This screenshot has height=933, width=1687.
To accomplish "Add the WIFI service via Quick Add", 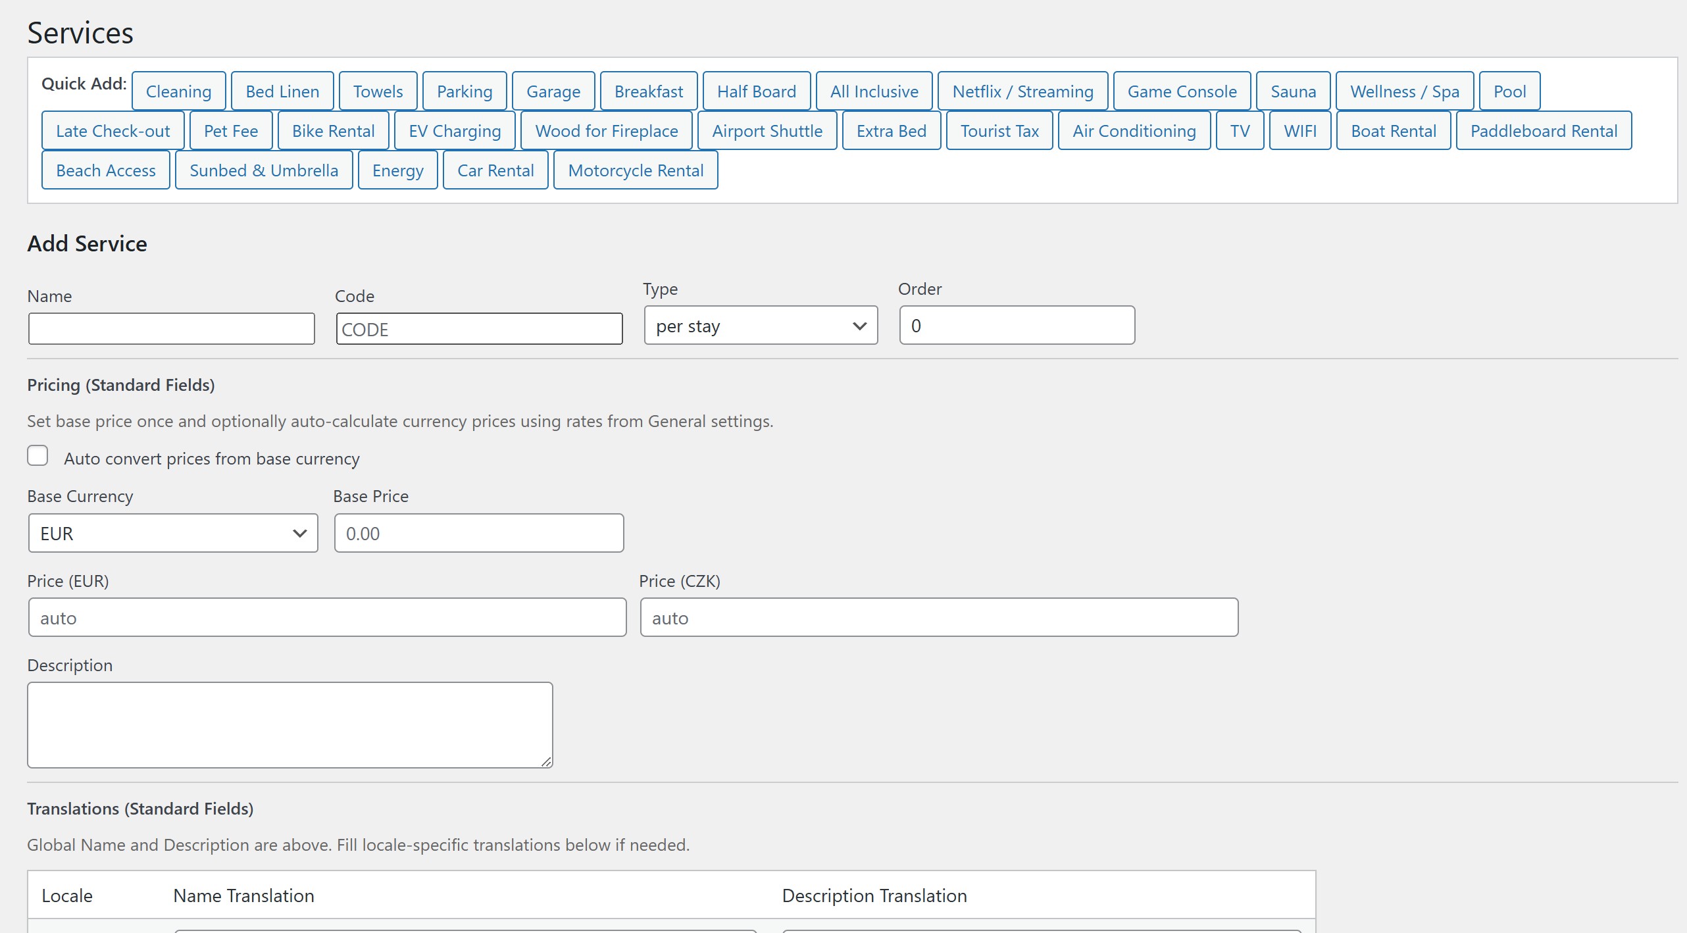I will 1299,130.
